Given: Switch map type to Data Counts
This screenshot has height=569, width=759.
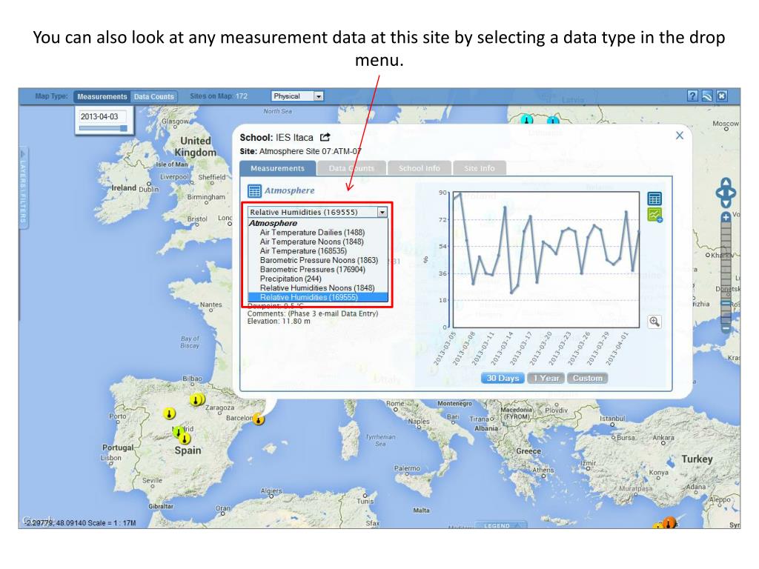Looking at the screenshot, I should [154, 96].
